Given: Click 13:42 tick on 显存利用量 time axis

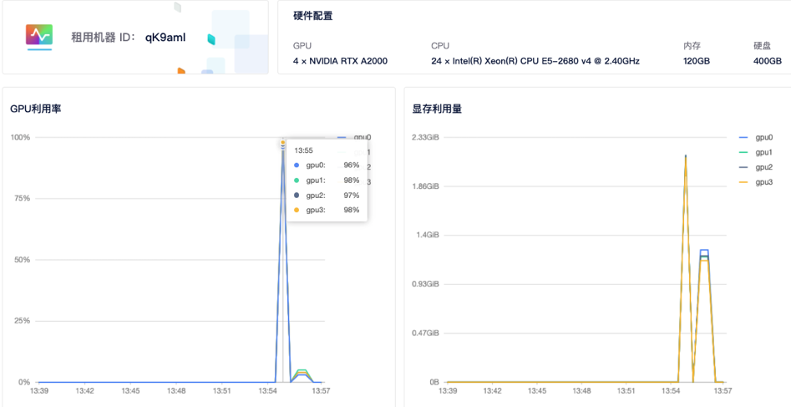Looking at the screenshot, I should pyautogui.click(x=492, y=391).
